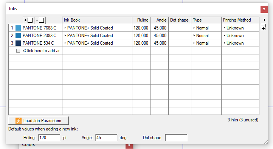Click the PANTONE 7688 C color swatch
Screen dimensions: 273x149
pos(18,28)
